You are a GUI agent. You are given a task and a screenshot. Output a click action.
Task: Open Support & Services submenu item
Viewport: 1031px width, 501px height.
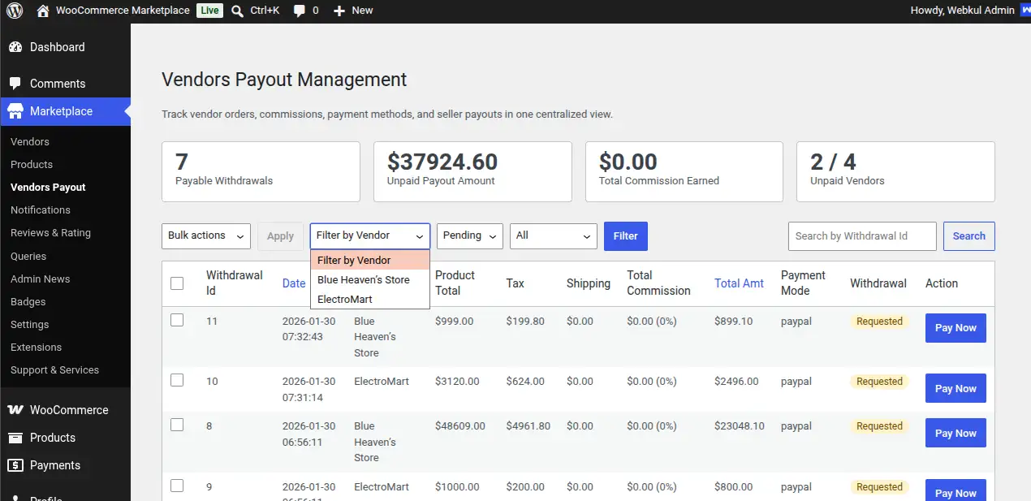coord(54,369)
